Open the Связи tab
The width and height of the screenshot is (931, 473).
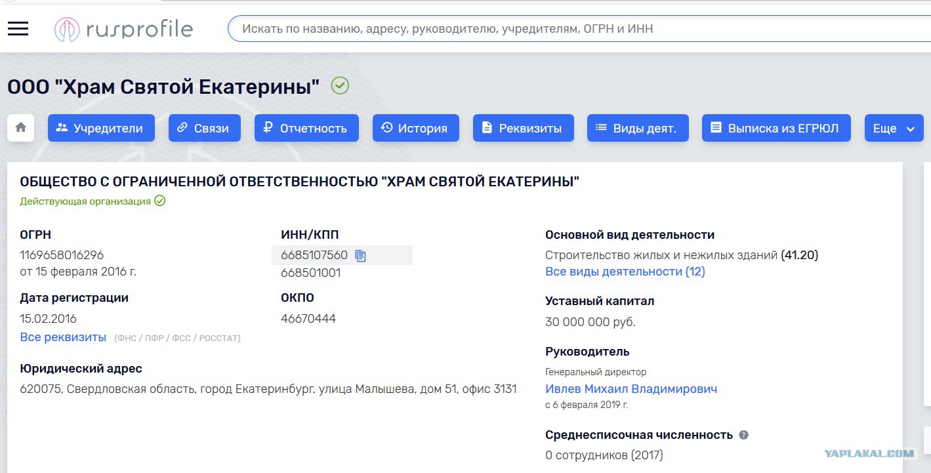(x=205, y=128)
